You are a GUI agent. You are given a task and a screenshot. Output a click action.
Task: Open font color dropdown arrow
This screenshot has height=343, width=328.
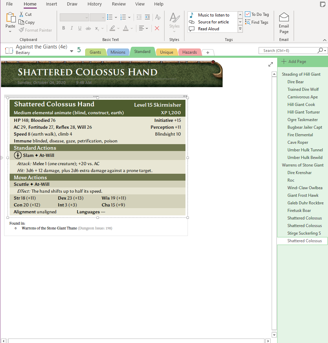coord(132,28)
